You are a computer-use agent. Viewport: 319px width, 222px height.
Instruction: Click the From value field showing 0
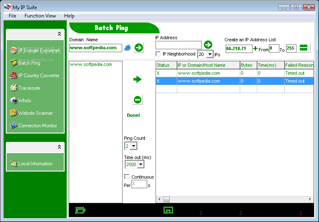coord(274,48)
